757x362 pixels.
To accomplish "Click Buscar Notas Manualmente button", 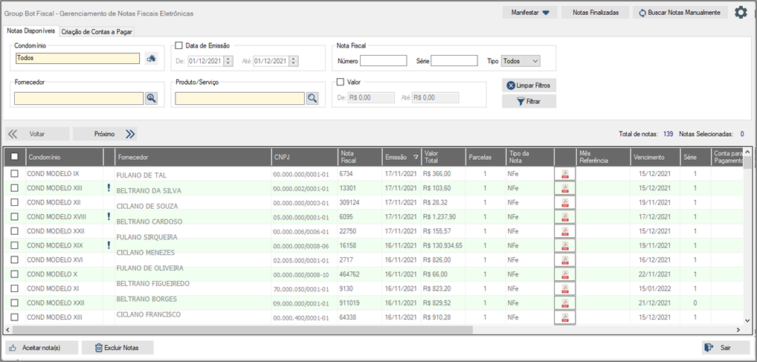I will pos(680,13).
